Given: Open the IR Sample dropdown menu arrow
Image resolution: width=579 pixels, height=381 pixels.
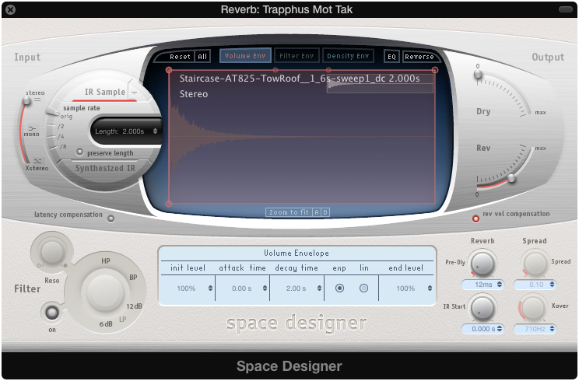Looking at the screenshot, I should [134, 93].
